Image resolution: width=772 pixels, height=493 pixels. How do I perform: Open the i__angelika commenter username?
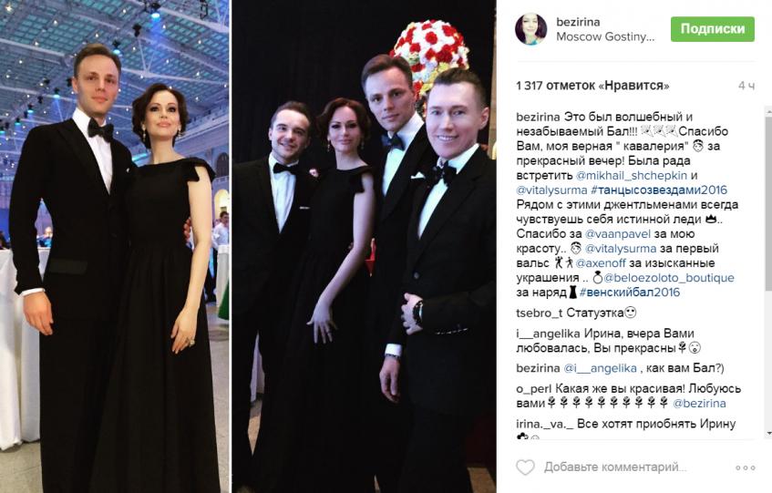point(548,334)
